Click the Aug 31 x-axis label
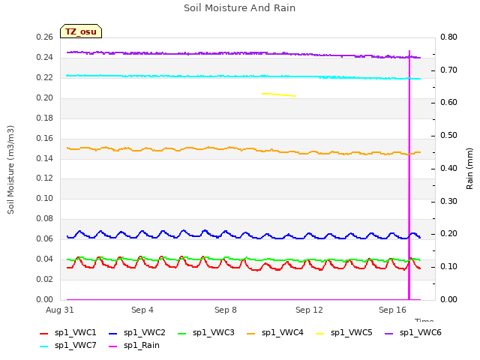The width and height of the screenshot is (480, 360). [x=60, y=310]
